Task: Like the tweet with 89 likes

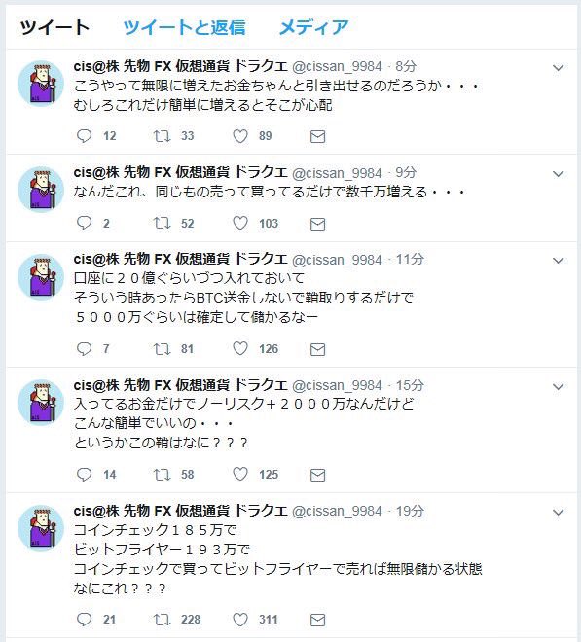Action: (240, 136)
